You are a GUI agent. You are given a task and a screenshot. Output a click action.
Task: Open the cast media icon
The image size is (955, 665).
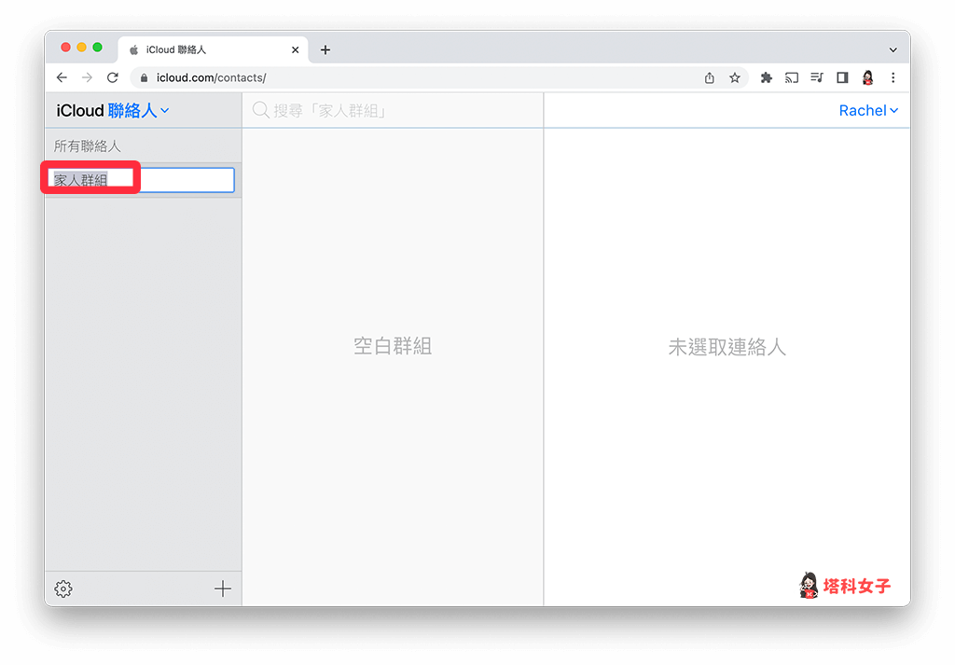pyautogui.click(x=791, y=77)
